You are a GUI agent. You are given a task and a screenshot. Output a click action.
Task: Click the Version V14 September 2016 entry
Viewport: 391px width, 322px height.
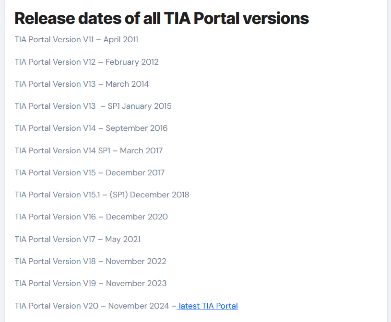[91, 128]
